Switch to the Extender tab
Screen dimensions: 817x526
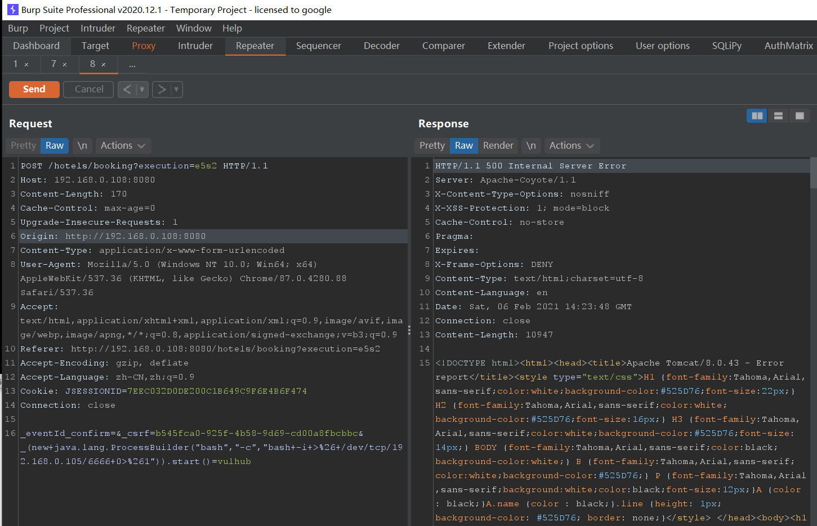click(506, 46)
